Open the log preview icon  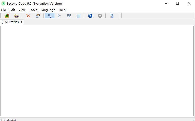[x=112, y=16]
